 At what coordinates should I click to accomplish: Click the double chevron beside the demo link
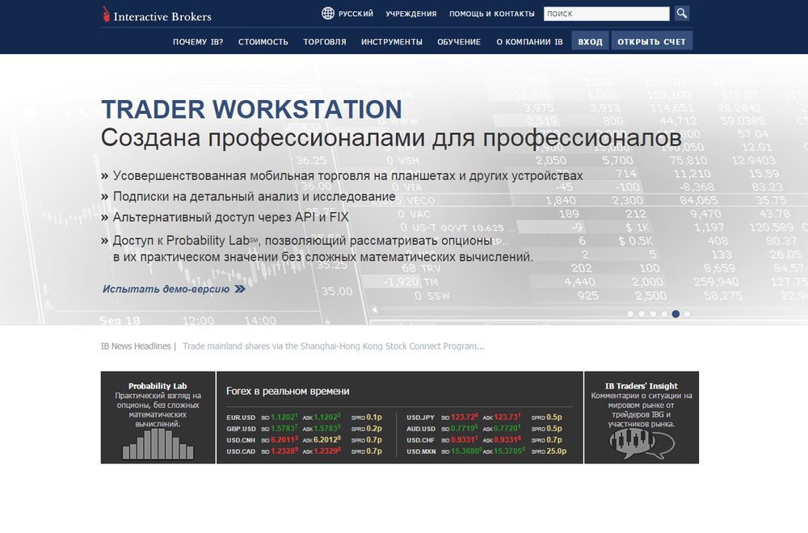[240, 289]
